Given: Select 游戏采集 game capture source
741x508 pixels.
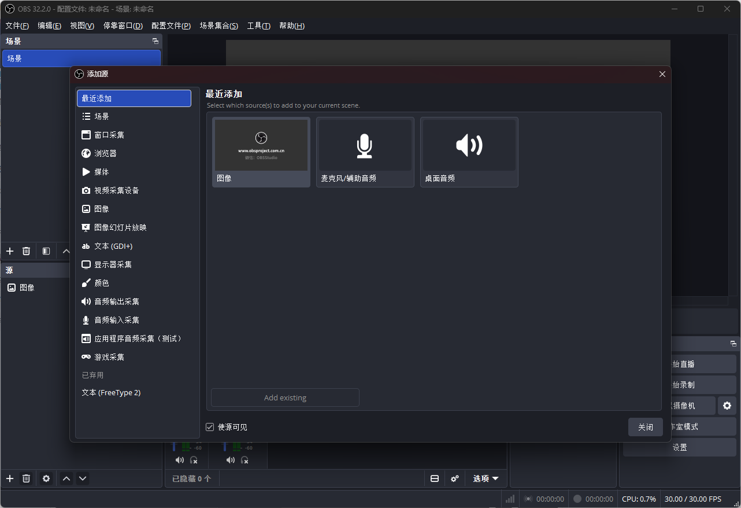Looking at the screenshot, I should point(134,357).
